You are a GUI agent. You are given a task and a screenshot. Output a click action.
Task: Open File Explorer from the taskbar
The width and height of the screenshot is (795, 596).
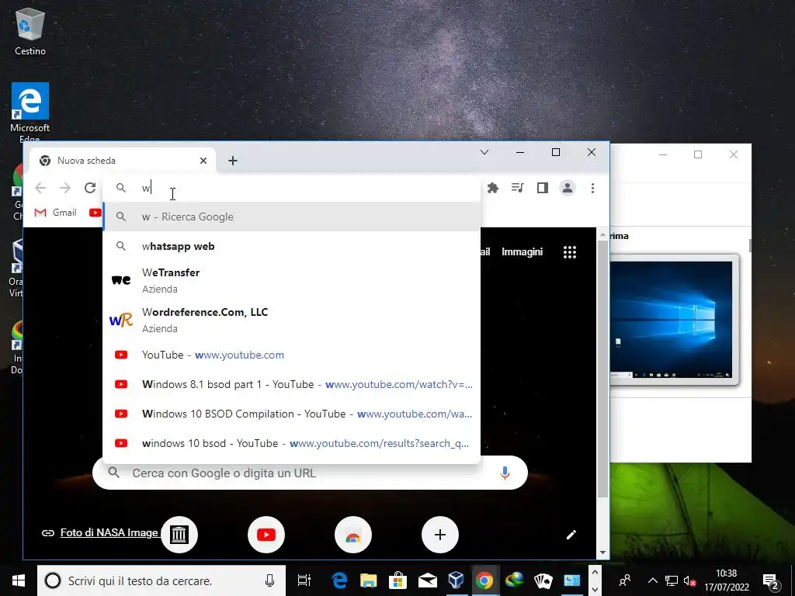369,580
